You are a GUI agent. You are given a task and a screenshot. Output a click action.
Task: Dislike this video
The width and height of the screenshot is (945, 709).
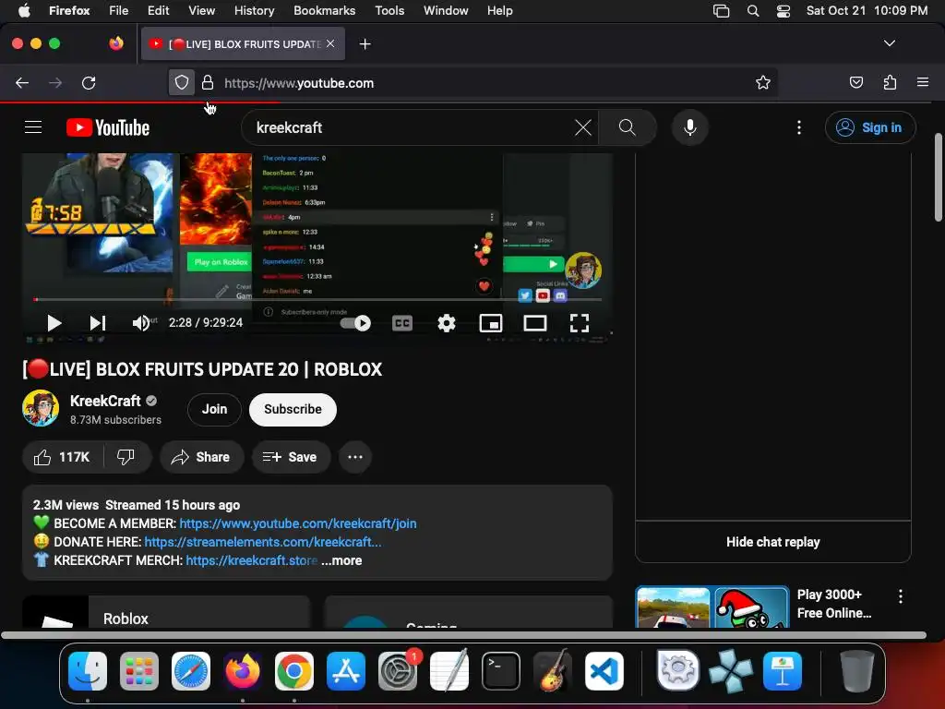pos(126,457)
